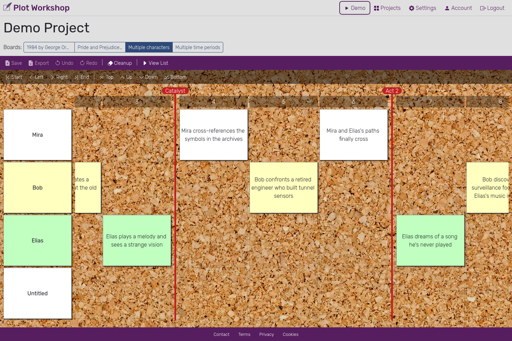Open Cookies link in footer
The width and height of the screenshot is (512, 341).
[290, 335]
